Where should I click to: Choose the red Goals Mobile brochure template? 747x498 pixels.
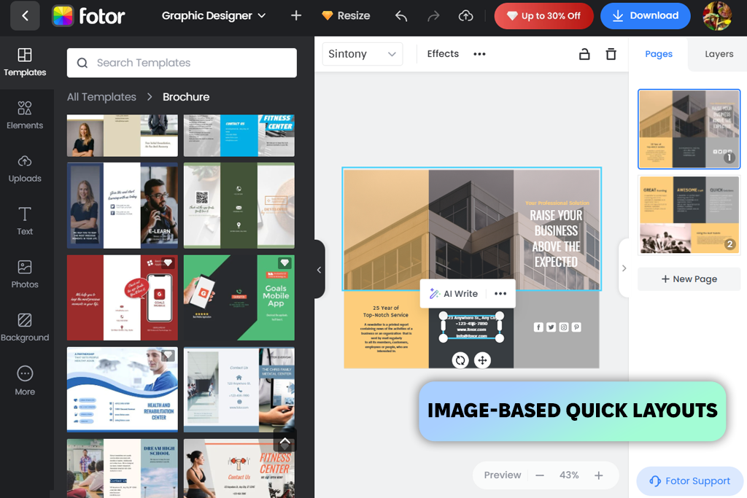[x=123, y=297]
